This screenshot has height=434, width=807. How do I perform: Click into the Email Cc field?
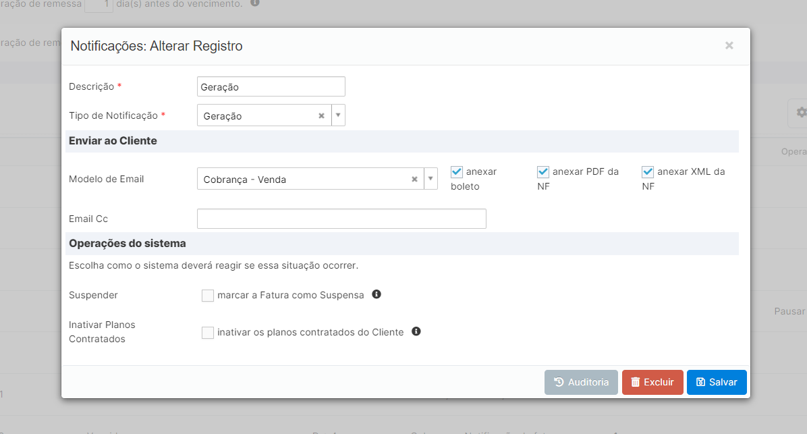coord(341,219)
